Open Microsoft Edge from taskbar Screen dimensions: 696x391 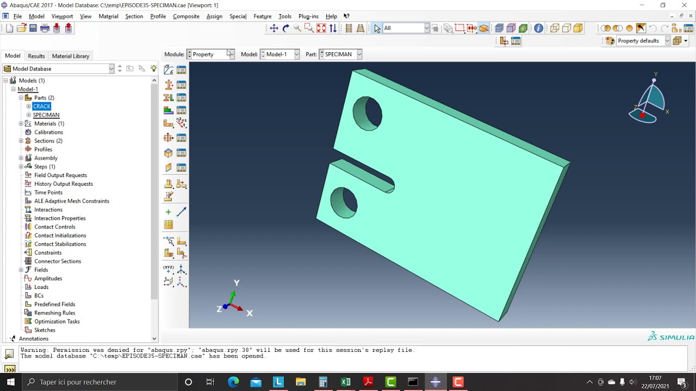pos(233,382)
